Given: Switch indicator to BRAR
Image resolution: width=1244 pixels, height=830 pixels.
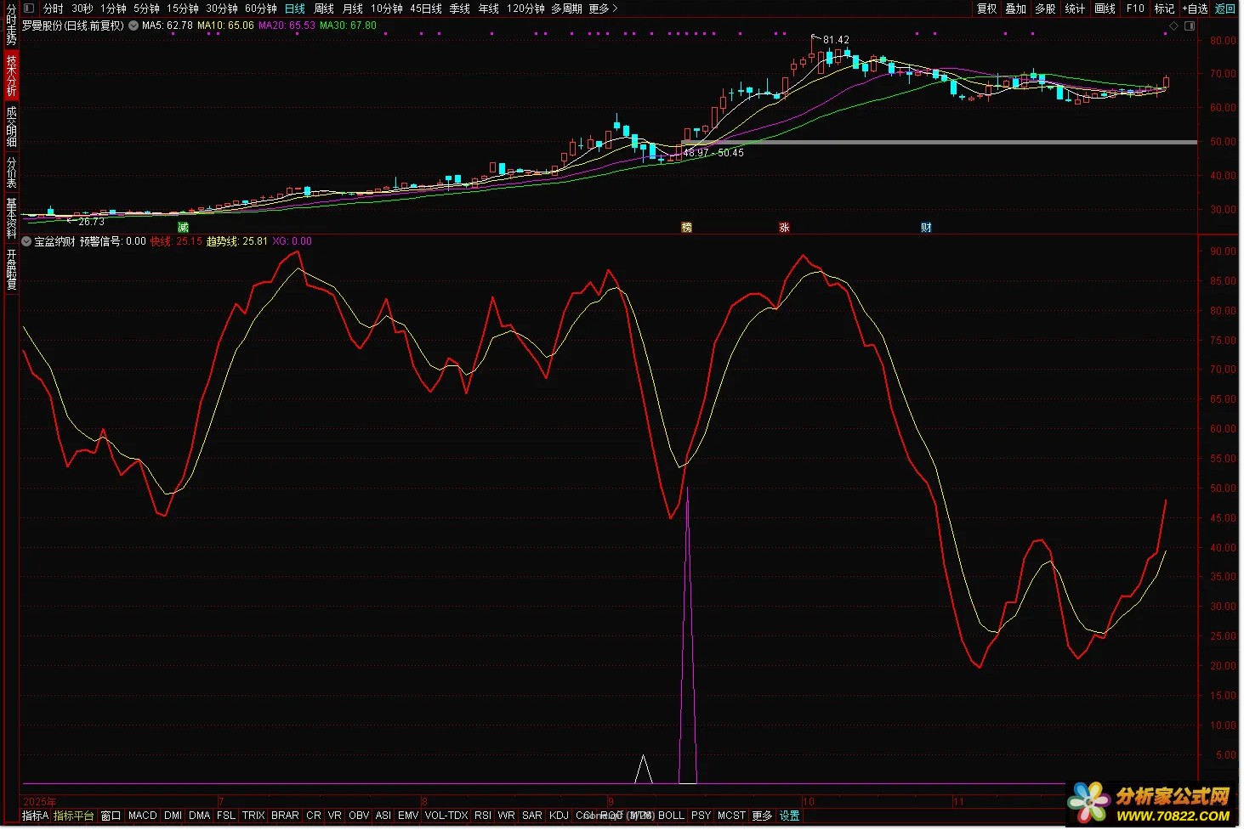Looking at the screenshot, I should pyautogui.click(x=285, y=816).
